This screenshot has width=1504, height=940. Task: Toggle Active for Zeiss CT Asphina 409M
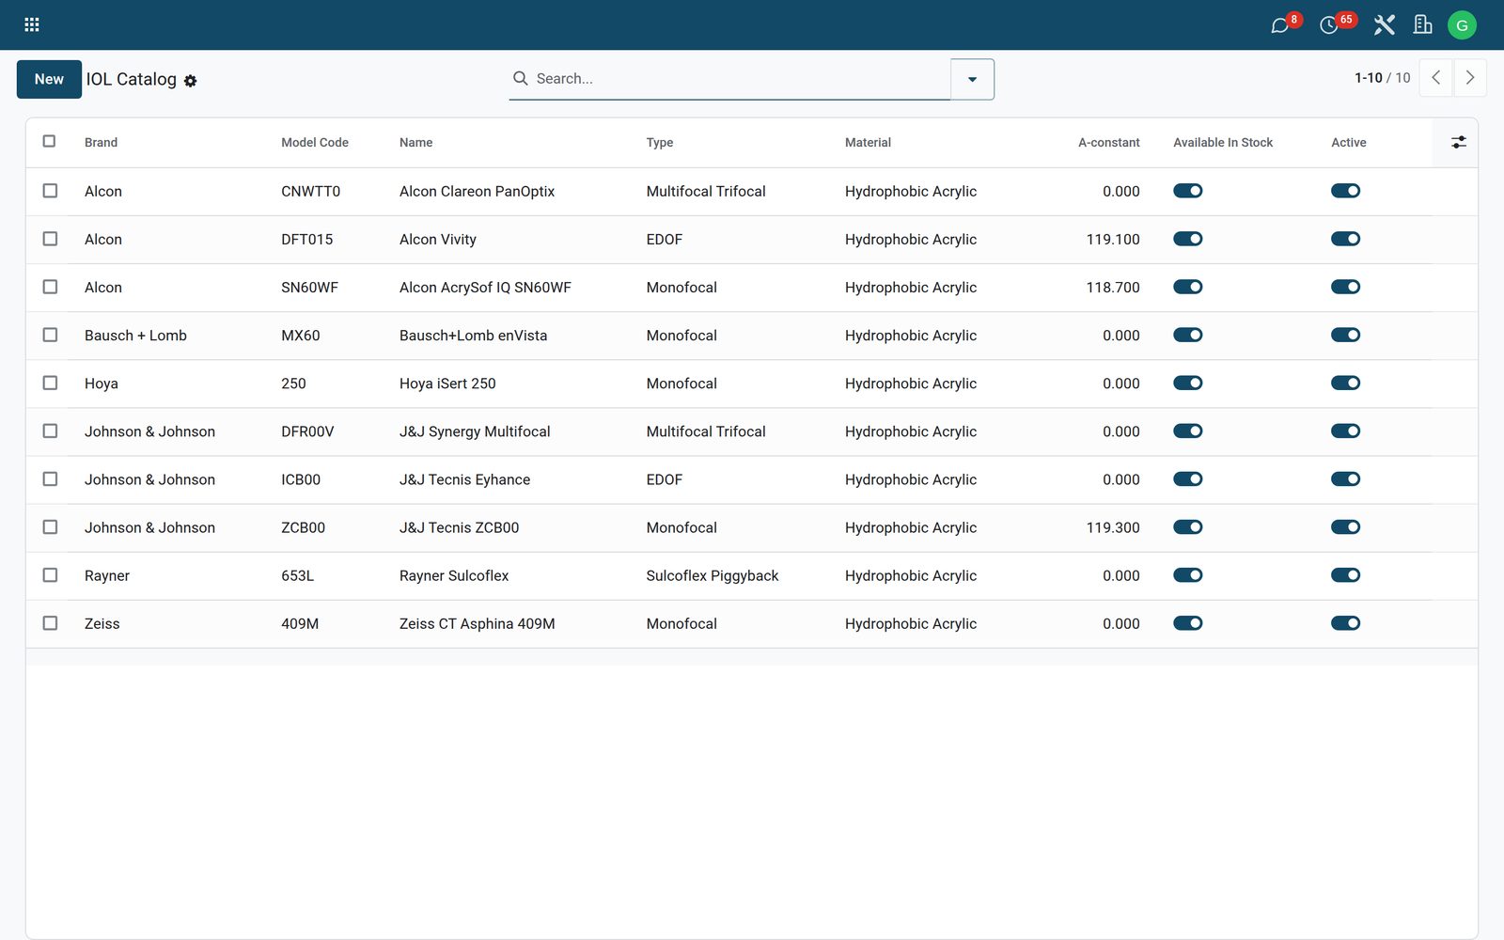(x=1345, y=622)
